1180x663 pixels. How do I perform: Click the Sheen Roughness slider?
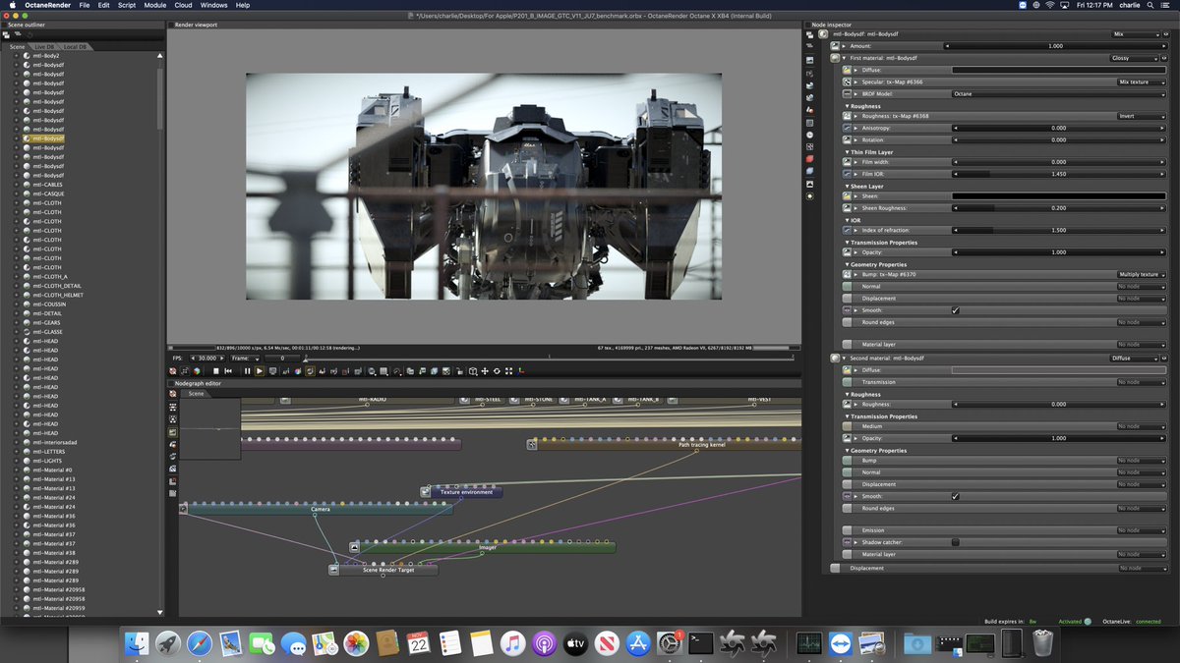[x=1058, y=208]
